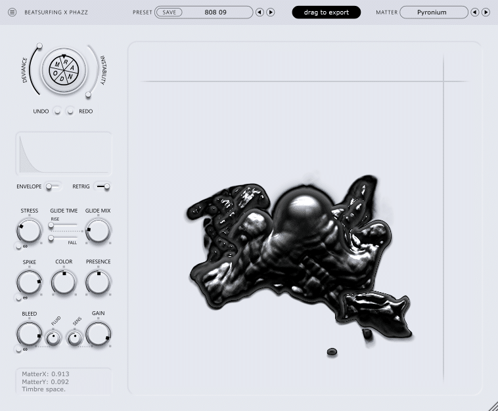Viewport: 498px width, 411px height.
Task: Click the GLIDE TIME FALL slider handle
Action: tap(51, 238)
